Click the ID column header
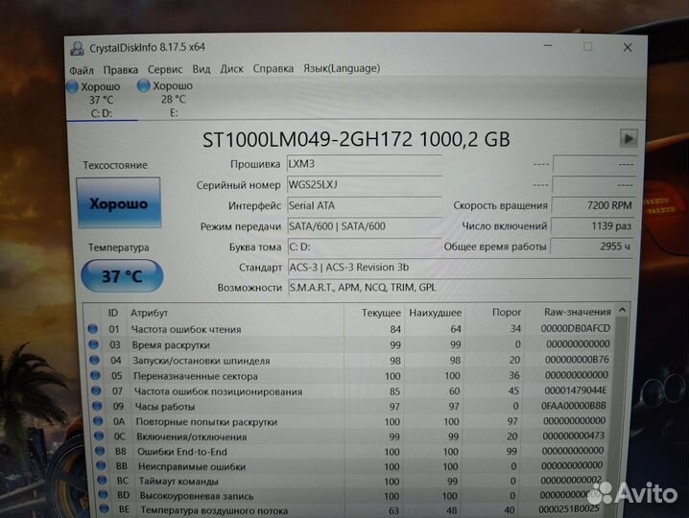689x518 pixels. pos(113,313)
